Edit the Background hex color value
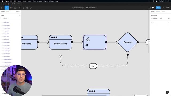 (x=155, y=18)
